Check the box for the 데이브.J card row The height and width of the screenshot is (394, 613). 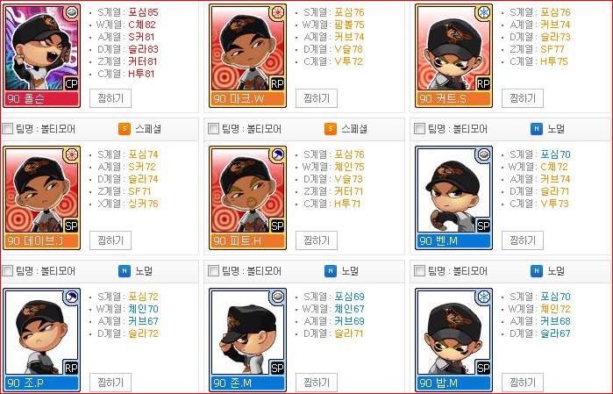point(7,129)
